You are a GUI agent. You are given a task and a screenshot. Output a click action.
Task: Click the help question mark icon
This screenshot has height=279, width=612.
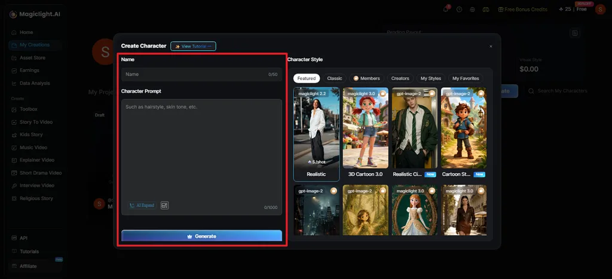tap(459, 10)
